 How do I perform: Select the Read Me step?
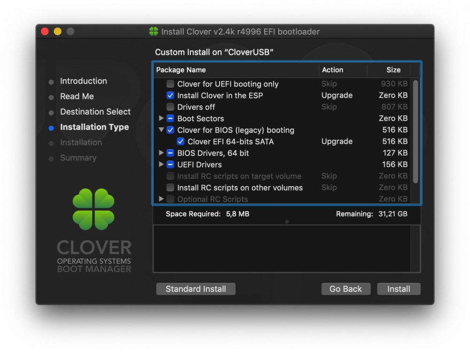[77, 96]
